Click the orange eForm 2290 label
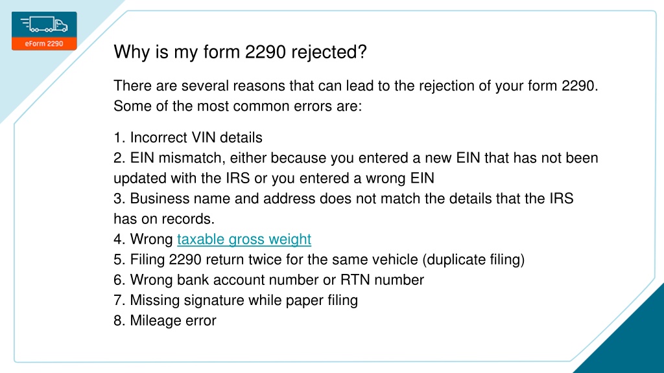This screenshot has height=373, width=664. [44, 43]
